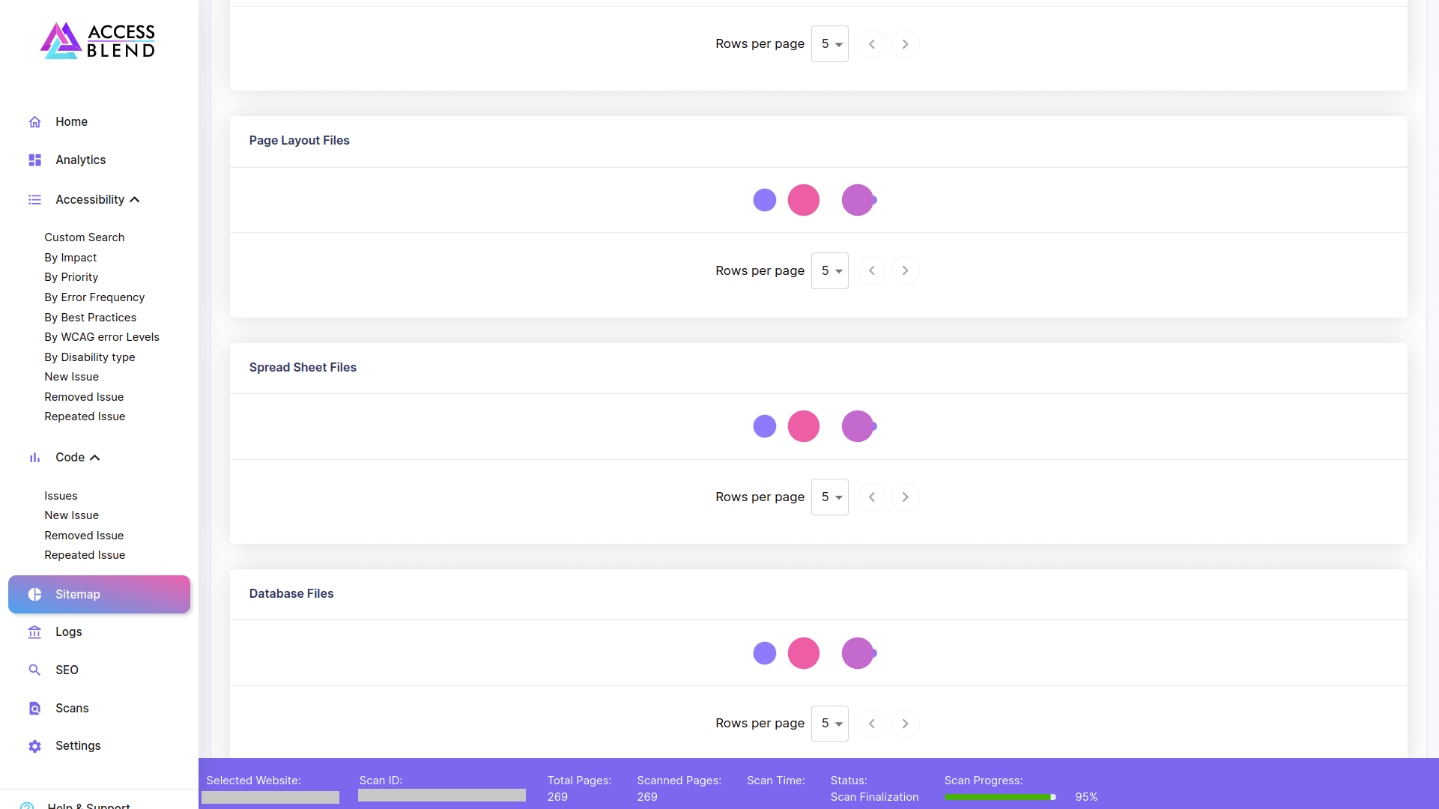Click previous page arrow in topmost table
The width and height of the screenshot is (1439, 809).
click(872, 44)
